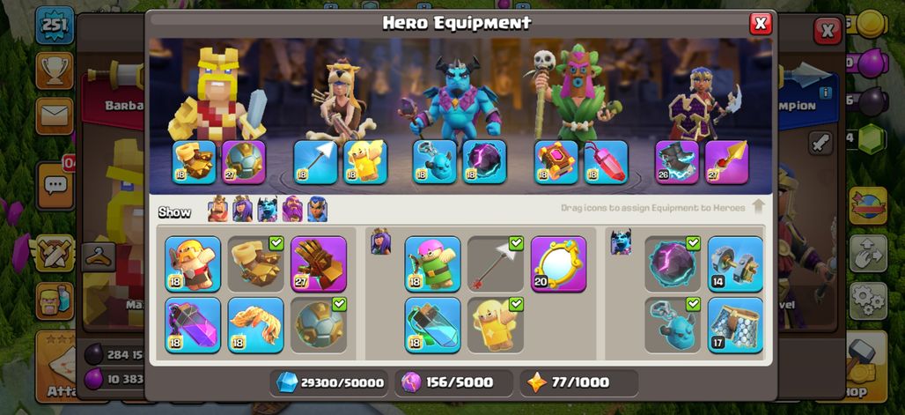This screenshot has height=415, width=905.
Task: Click the Starry Ore 77/1000 counter
Action: coord(579,382)
